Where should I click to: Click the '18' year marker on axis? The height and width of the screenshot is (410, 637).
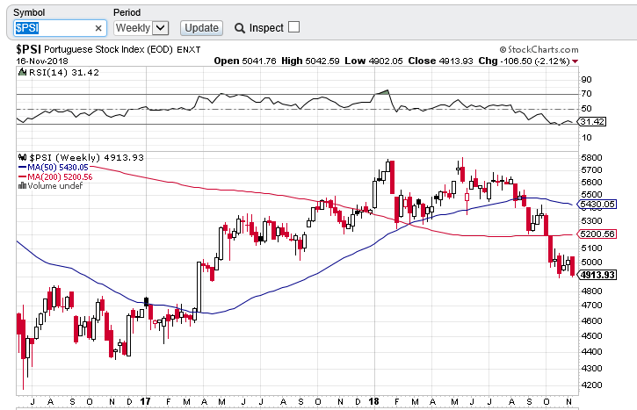[x=373, y=401]
